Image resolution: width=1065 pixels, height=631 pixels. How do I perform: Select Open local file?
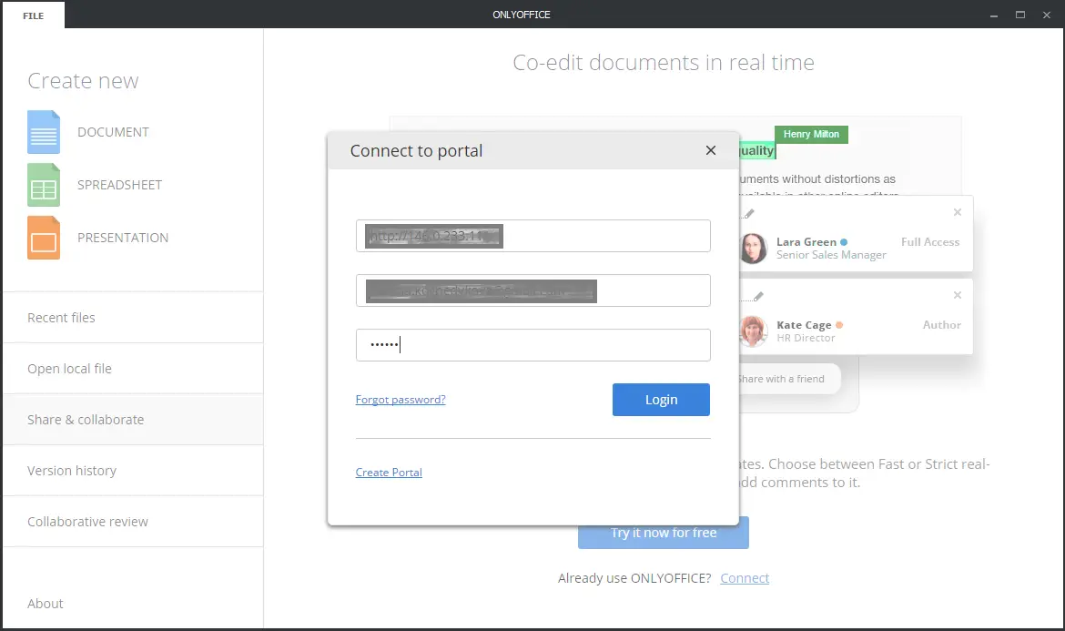pos(133,368)
